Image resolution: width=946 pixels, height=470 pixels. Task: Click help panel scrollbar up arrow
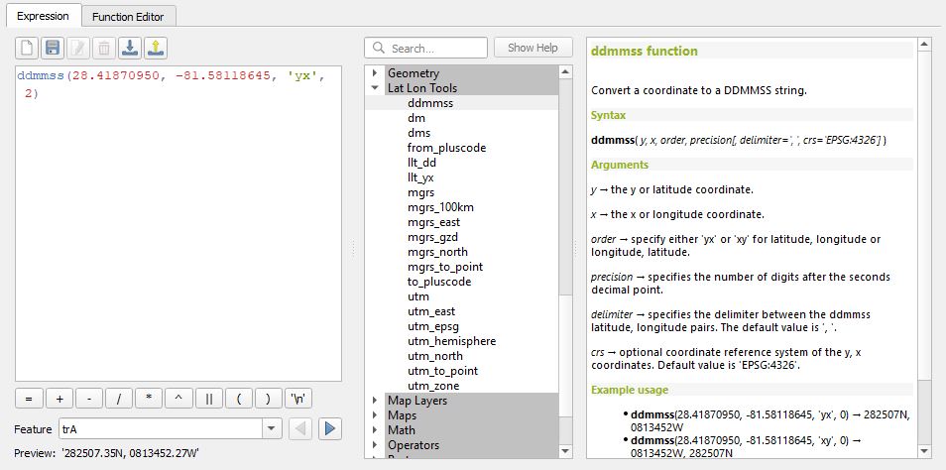(924, 44)
